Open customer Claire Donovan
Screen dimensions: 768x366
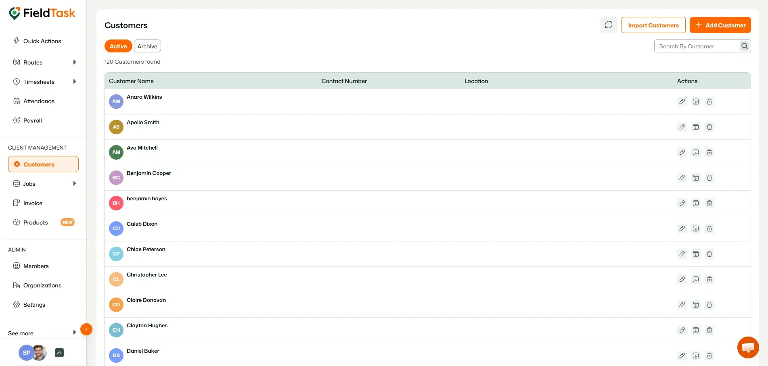(x=146, y=300)
